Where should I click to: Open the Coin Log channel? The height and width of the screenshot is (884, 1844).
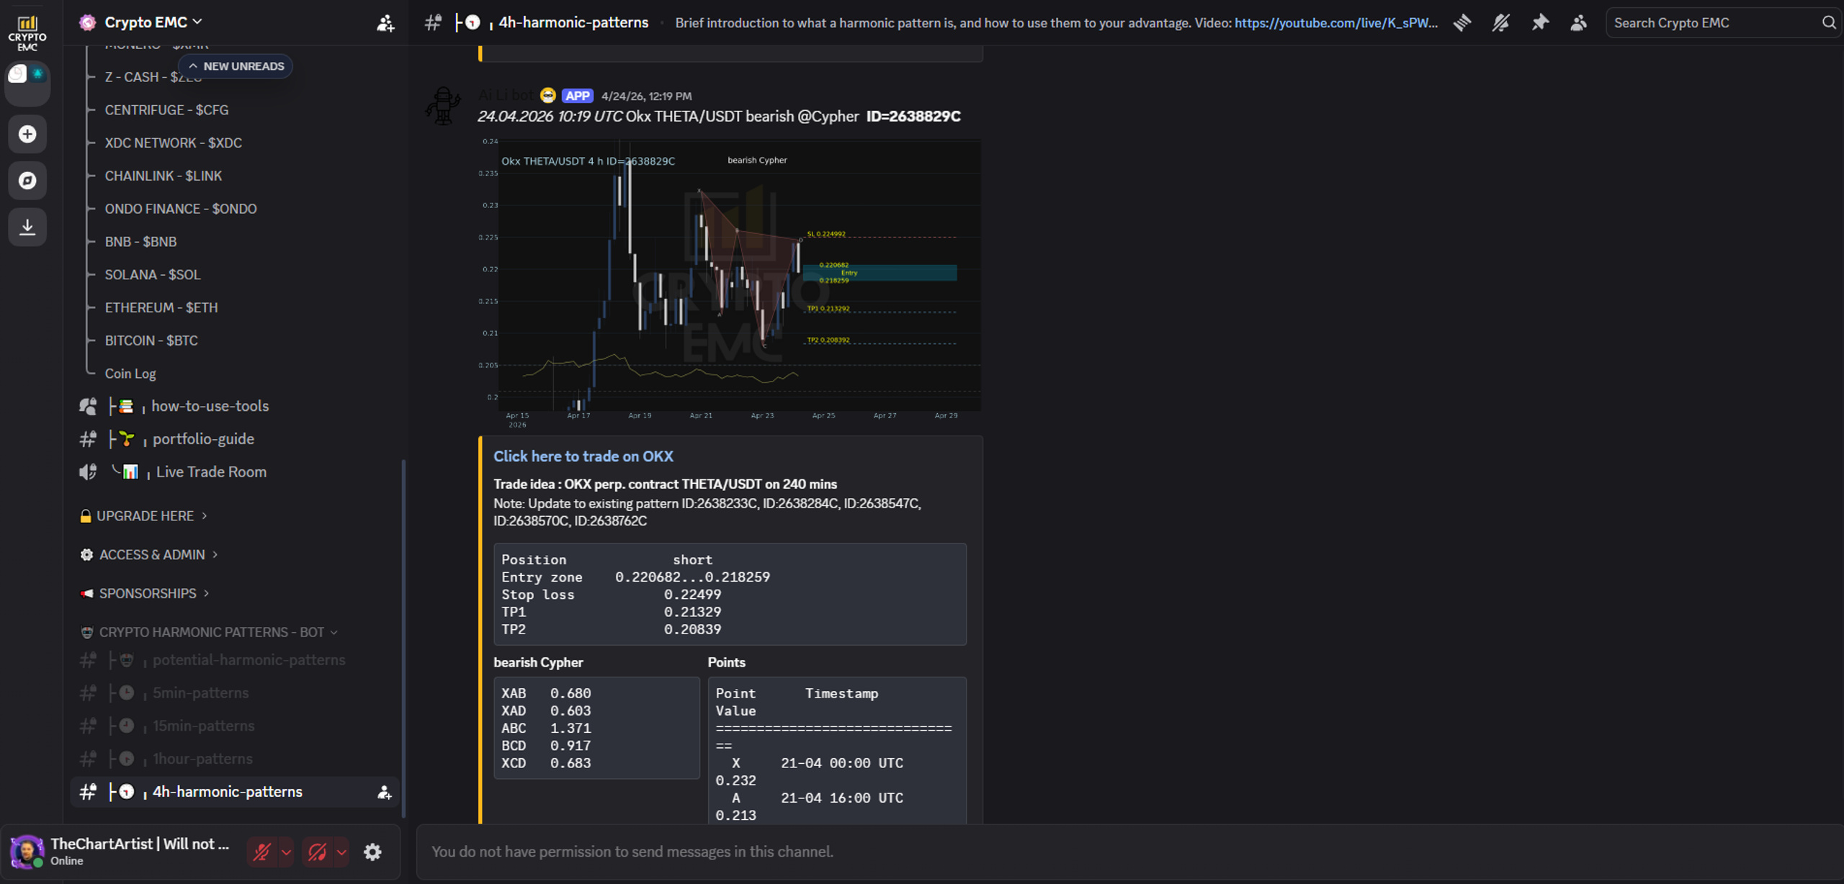tap(130, 374)
